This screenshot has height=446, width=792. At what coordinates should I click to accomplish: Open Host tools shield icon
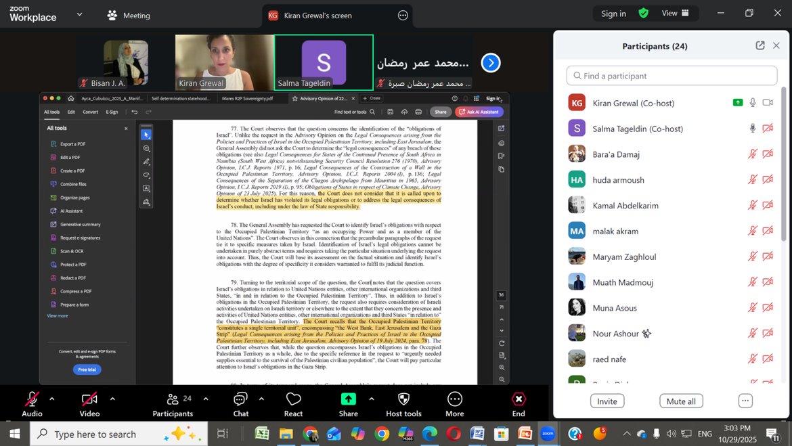403,399
